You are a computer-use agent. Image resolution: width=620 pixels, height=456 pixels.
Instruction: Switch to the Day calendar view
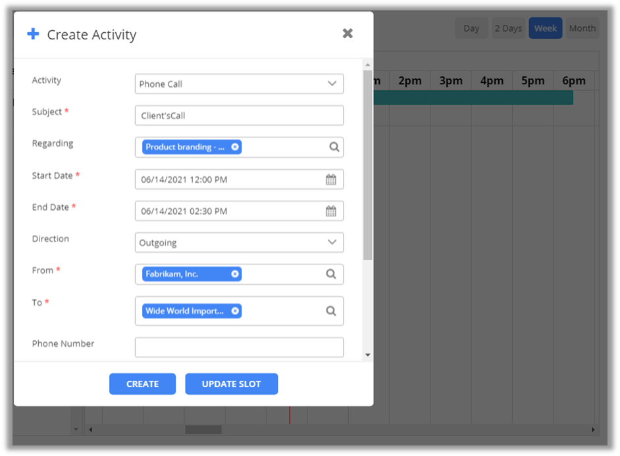(x=471, y=28)
